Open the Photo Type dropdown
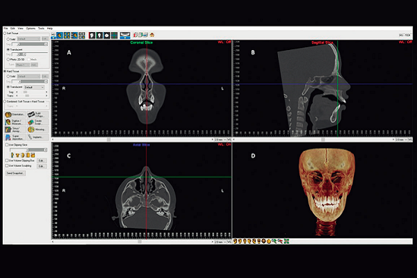 coord(22,65)
